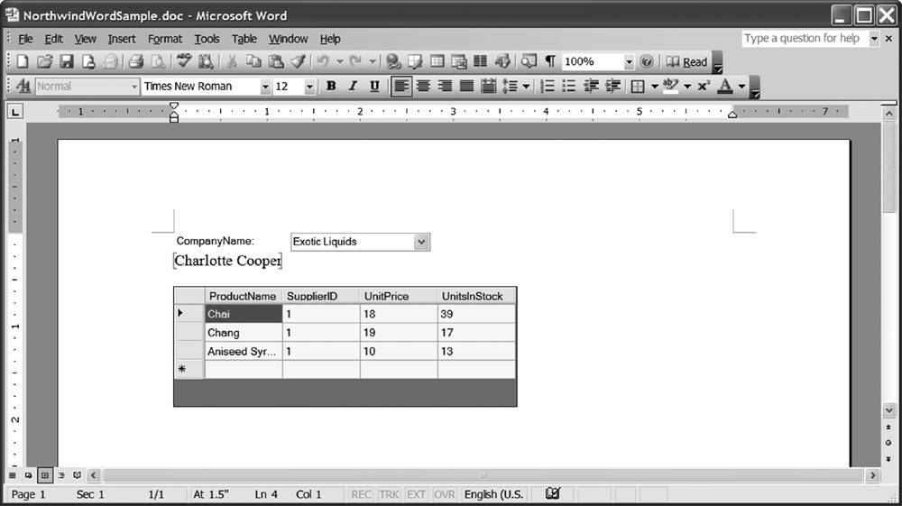Image resolution: width=902 pixels, height=506 pixels.
Task: Click the UnitPrice column header
Action: 399,296
